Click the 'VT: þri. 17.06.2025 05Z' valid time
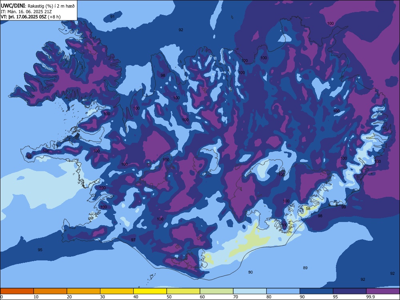Image resolution: width=400 pixels, height=300 pixels. pos(24,17)
